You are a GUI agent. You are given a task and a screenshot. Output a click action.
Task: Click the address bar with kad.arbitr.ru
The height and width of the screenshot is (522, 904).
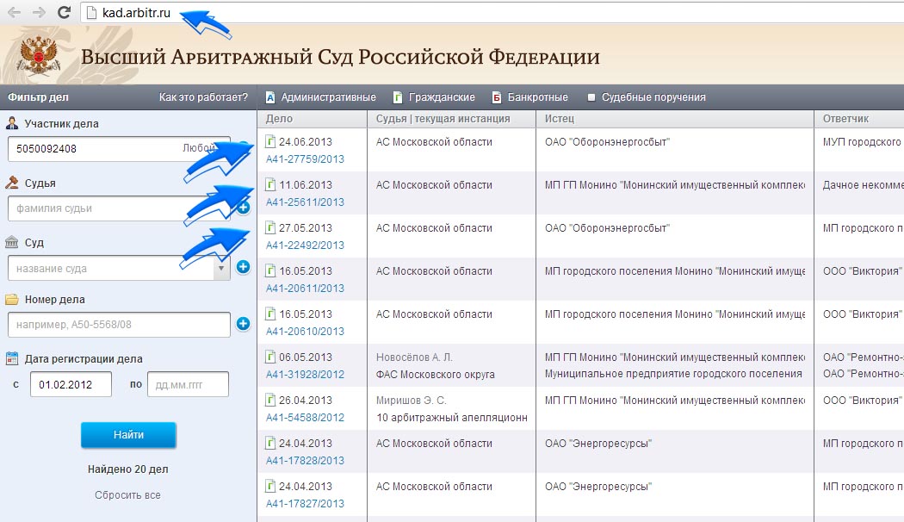tap(493, 13)
